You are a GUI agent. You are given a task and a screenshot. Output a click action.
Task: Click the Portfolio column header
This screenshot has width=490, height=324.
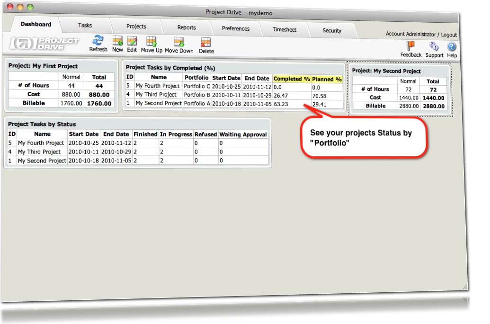click(196, 78)
